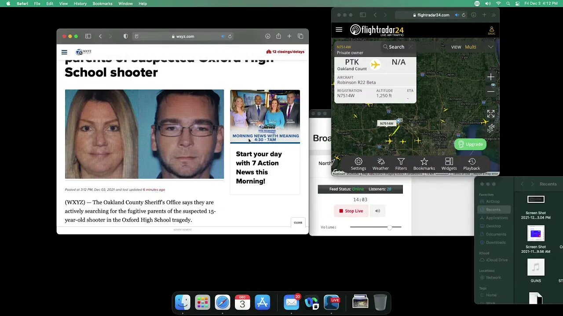Open Filters in Flightradar24 bottom bar
563x316 pixels.
pos(401,164)
